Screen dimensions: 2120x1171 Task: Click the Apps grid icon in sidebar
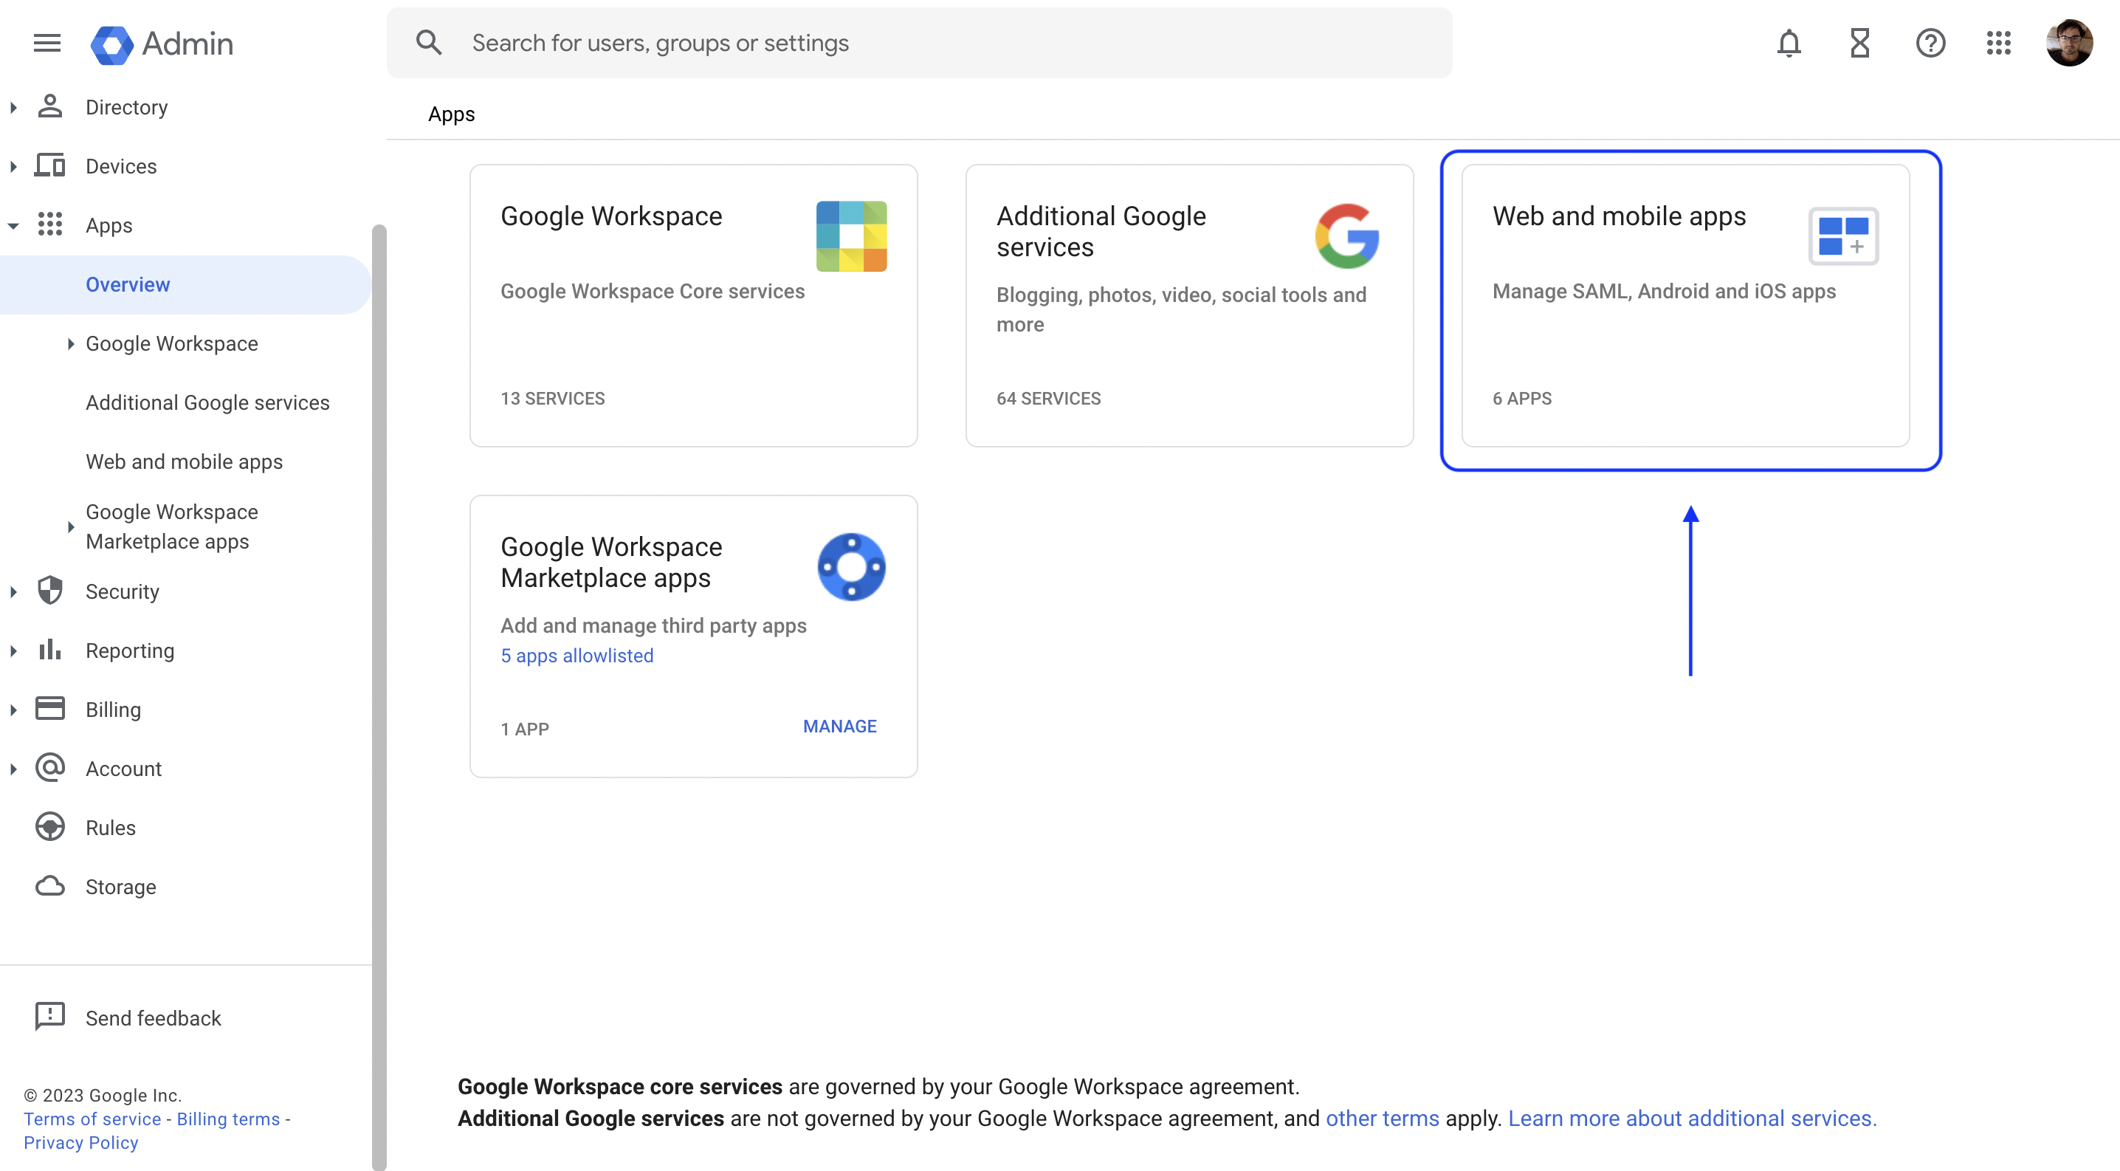pyautogui.click(x=50, y=224)
